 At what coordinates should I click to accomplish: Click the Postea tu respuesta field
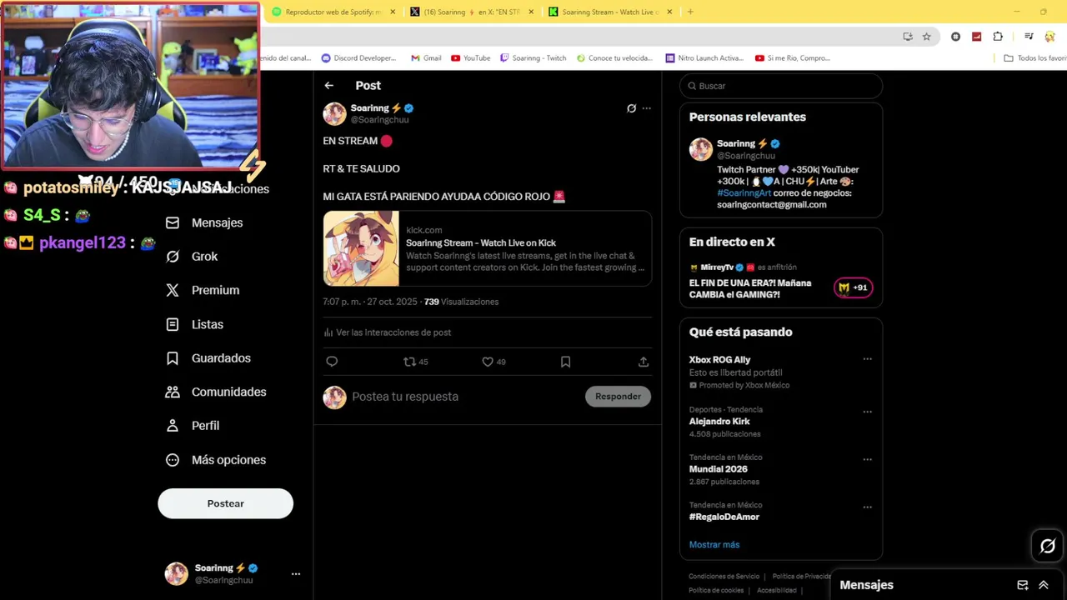(x=405, y=397)
